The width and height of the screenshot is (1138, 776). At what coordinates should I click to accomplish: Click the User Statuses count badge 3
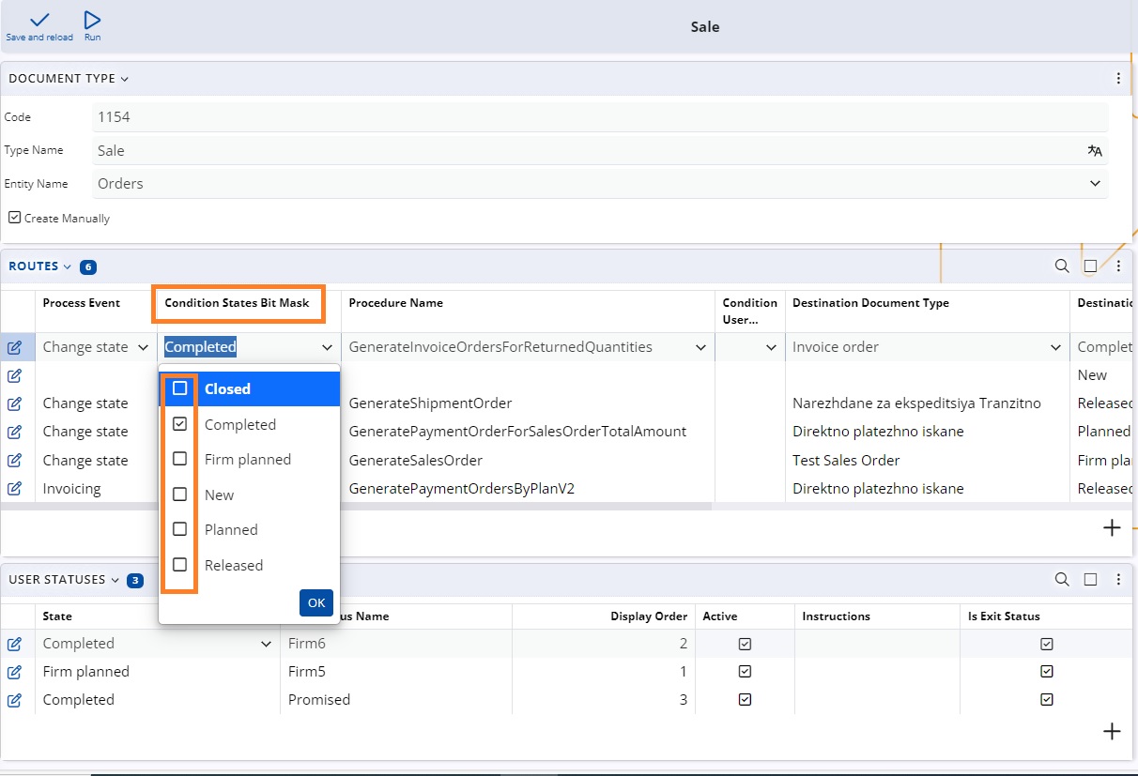point(135,581)
